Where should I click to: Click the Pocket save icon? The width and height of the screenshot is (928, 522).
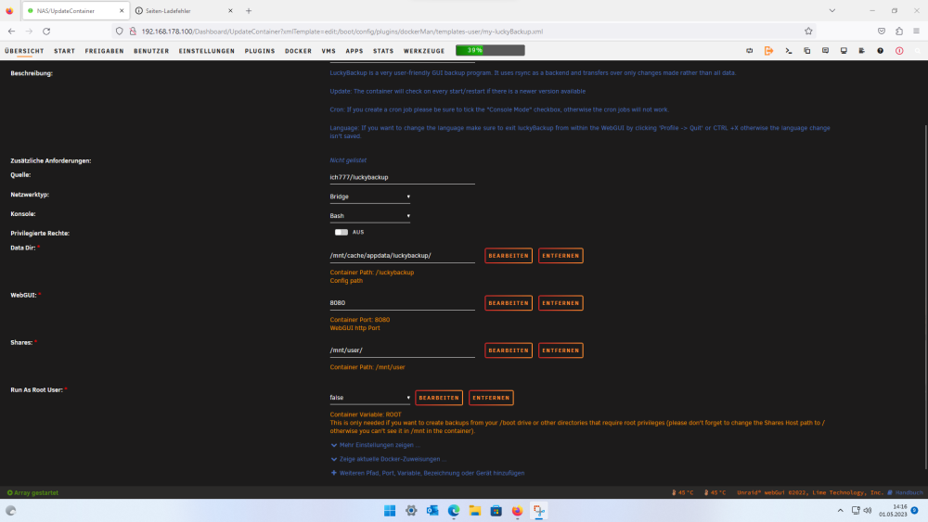coord(882,32)
